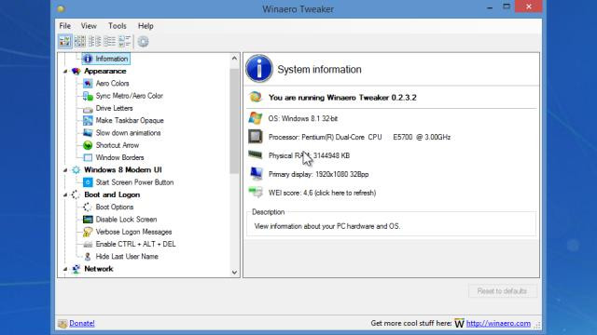Click the Verbose Logon Messages icon
The image size is (597, 335).
(x=88, y=232)
